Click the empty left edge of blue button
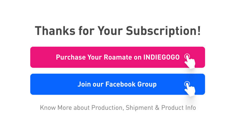 click(x=53, y=84)
